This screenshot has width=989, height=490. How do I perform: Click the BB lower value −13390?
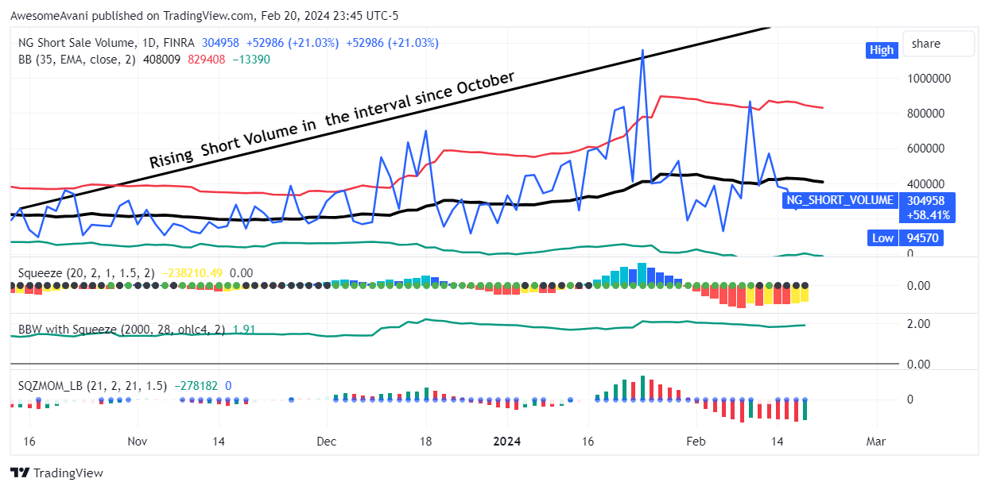point(250,59)
